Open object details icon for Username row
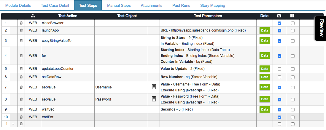 [x=154, y=87]
